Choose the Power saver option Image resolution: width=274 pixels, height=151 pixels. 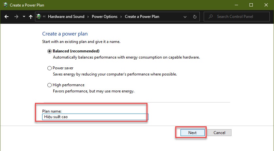point(49,68)
